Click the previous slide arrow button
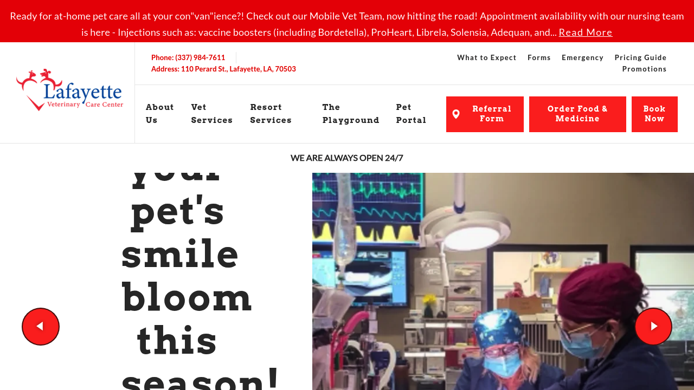Screen dimensions: 694x390 coord(41,327)
